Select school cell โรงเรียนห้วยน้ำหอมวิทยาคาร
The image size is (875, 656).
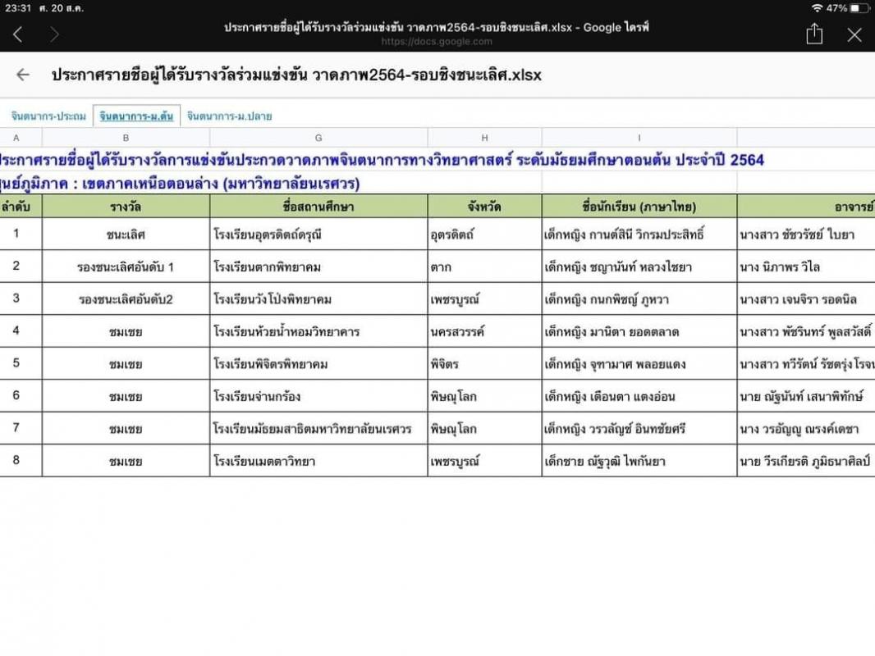[318, 331]
